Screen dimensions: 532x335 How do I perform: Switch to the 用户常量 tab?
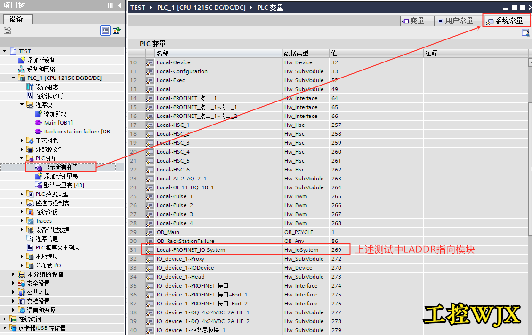[x=455, y=21]
